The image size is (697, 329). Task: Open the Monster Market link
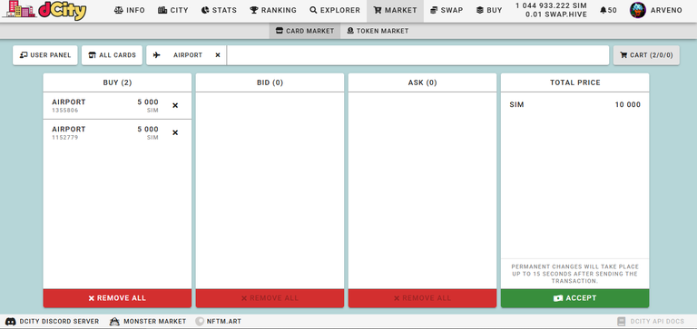coord(148,321)
